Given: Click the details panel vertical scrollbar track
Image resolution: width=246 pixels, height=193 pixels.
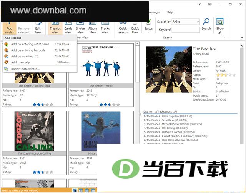Looking at the screenshot, I should [x=242, y=96].
